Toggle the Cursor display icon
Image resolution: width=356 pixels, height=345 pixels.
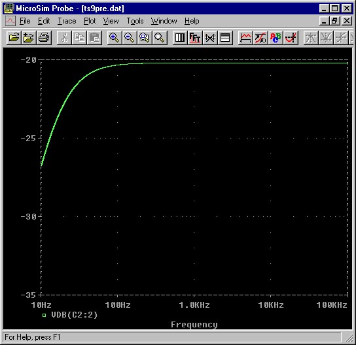pyautogui.click(x=291, y=38)
